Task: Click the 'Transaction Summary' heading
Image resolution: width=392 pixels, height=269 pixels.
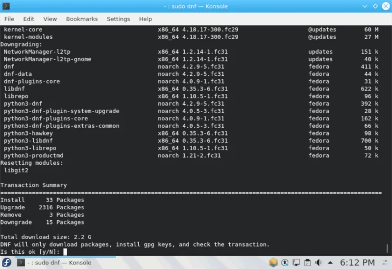Action: pos(33,185)
